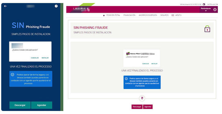Image resolution: width=222 pixels, height=114 pixels.
Task: Click CANCELAR in the mobile install dialog
Action: pos(35,58)
